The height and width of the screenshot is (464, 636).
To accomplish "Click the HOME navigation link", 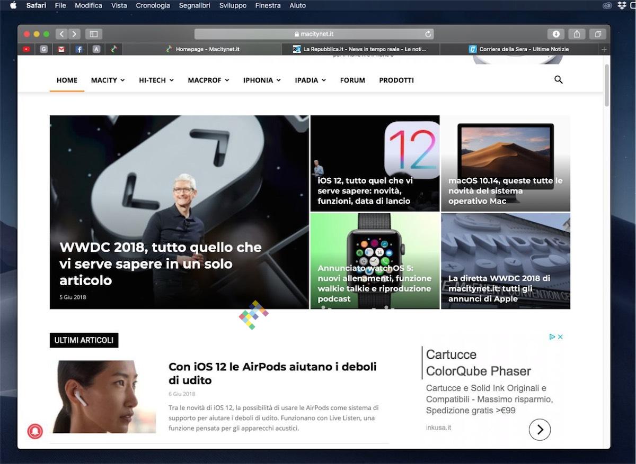I will [x=67, y=80].
